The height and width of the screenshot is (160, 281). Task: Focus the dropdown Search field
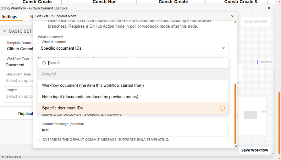click(134, 63)
